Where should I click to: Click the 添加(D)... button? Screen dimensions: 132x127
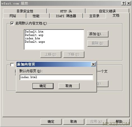click(98, 34)
